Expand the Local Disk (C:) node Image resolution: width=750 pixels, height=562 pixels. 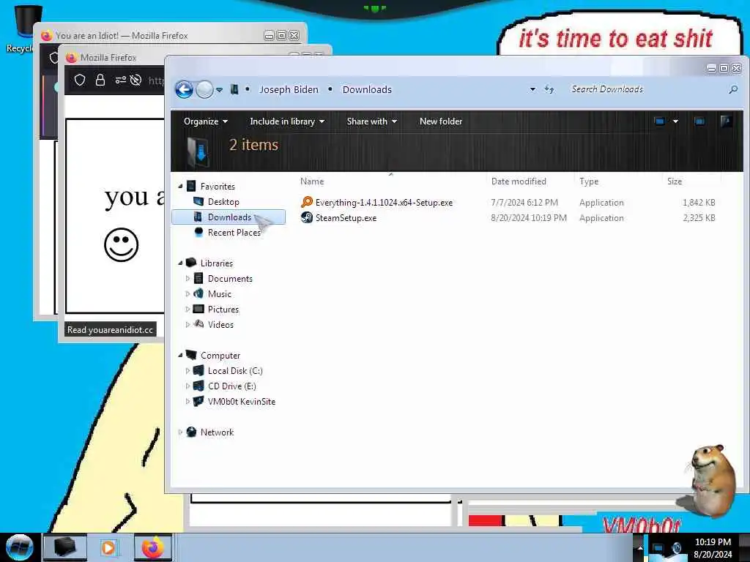coord(187,370)
